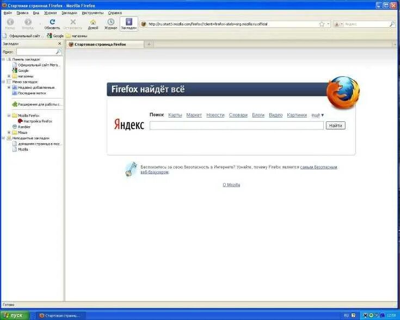The width and height of the screenshot is (400, 320).
Task: Click the Back (Назад) navigation button
Action: [x=10, y=24]
